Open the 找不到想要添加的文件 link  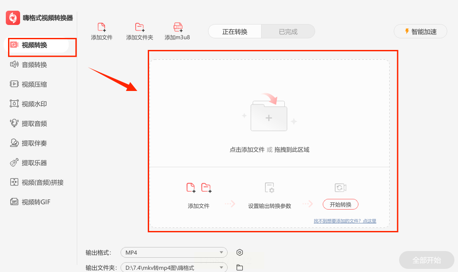coord(345,221)
